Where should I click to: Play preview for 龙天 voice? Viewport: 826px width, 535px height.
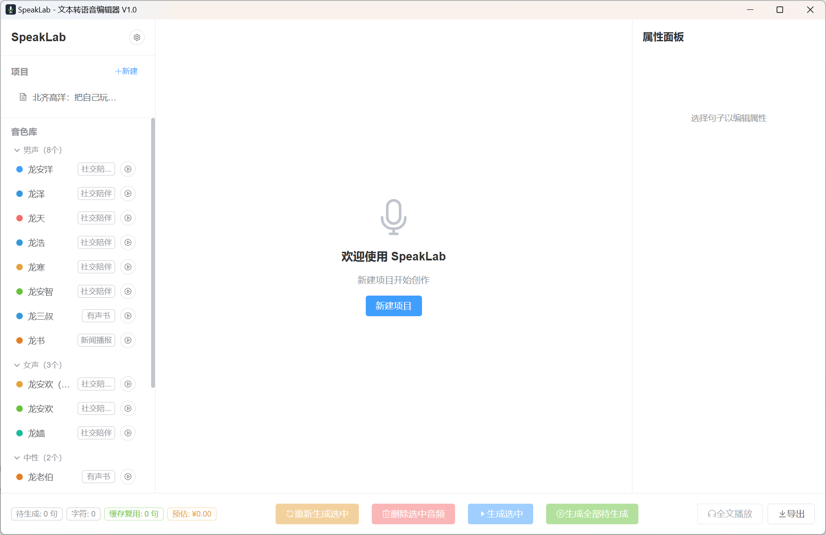pyautogui.click(x=128, y=218)
